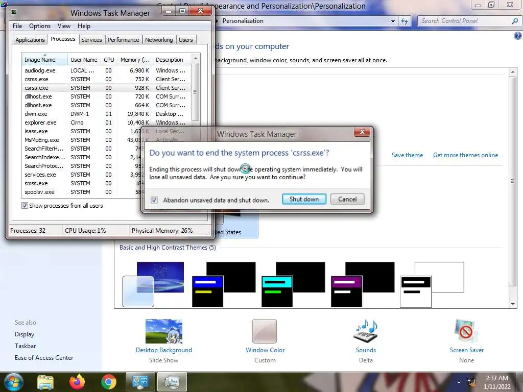The image size is (523, 392).
Task: Switch to Task Manager taskbar button
Action: tap(172, 382)
